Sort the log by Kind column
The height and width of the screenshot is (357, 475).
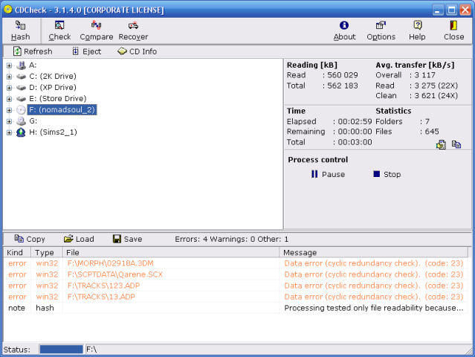pos(17,252)
